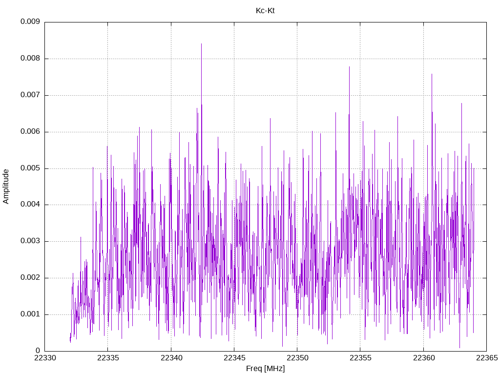Image resolution: width=500 pixels, height=375 pixels.
Task: Click y-axis tick value 0.009
Action: 30,21
